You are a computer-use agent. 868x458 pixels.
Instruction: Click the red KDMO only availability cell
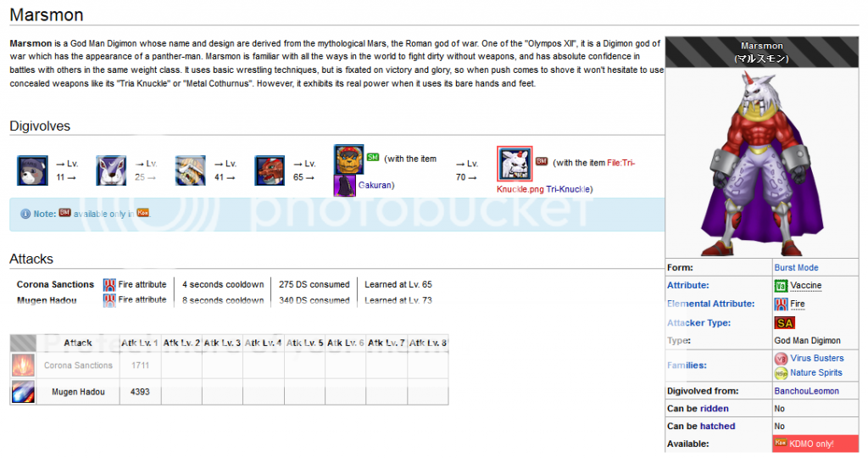(x=815, y=444)
